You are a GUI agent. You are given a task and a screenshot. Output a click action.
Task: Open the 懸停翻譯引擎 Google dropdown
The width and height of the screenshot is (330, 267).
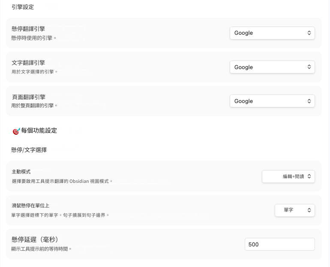tap(272, 33)
